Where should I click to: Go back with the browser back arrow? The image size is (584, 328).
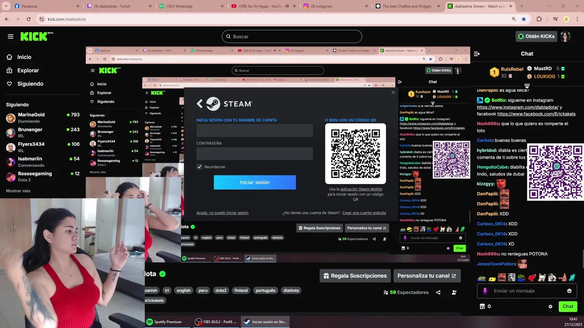click(x=6, y=19)
